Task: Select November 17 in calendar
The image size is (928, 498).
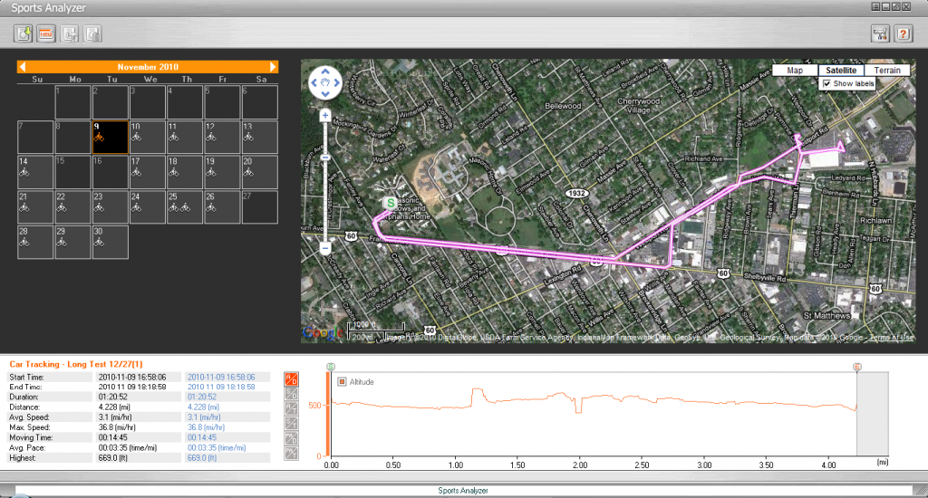Action: pyautogui.click(x=148, y=172)
